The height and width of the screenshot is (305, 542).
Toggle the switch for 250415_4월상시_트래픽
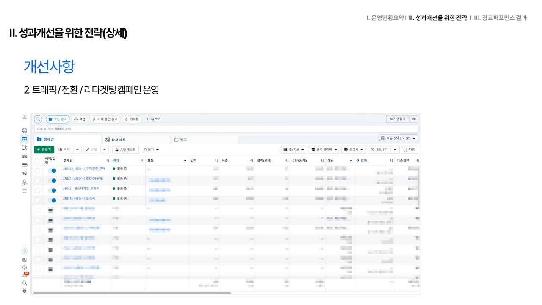[52, 200]
